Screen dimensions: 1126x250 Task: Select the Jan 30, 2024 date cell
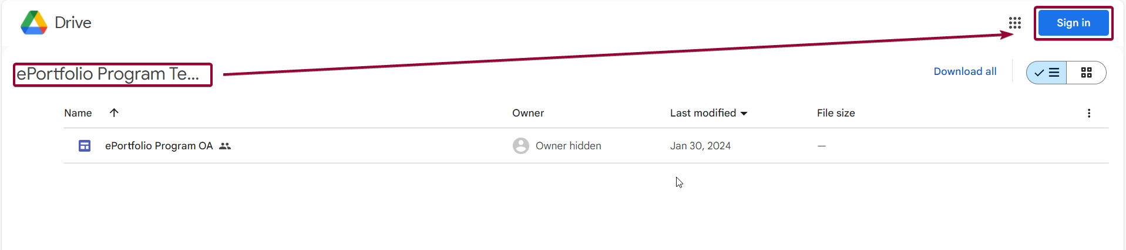[x=700, y=146]
